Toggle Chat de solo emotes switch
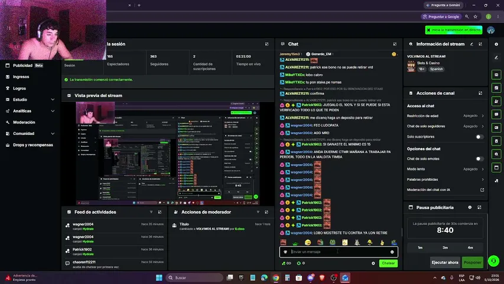 pyautogui.click(x=479, y=159)
